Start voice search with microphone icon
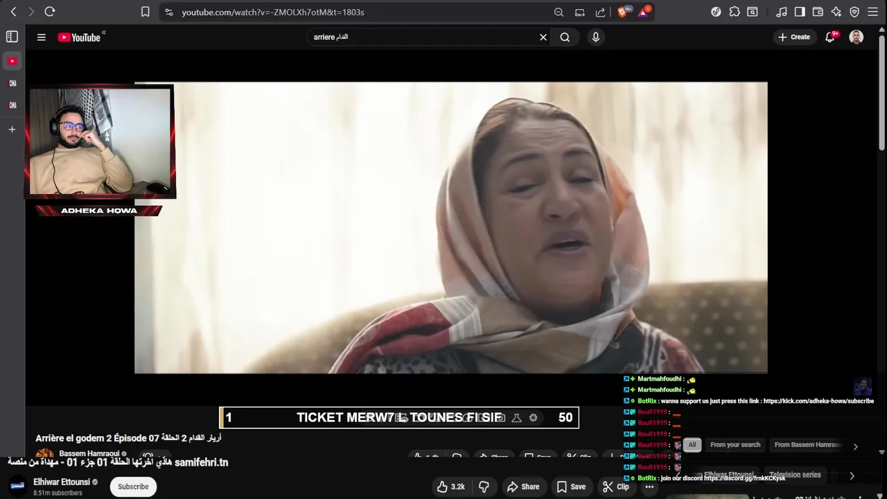 click(595, 37)
